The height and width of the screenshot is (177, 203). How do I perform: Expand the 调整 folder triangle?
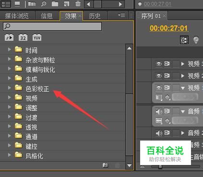tap(10, 107)
